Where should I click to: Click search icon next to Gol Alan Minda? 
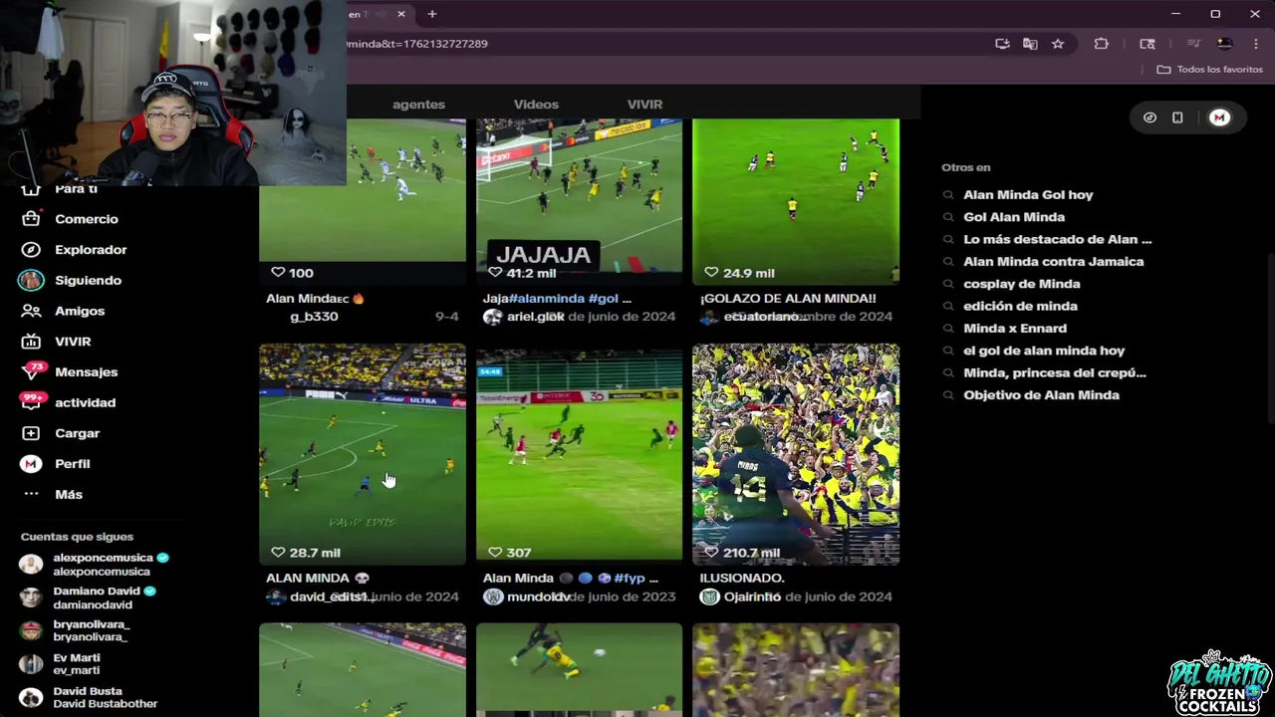pyautogui.click(x=948, y=217)
